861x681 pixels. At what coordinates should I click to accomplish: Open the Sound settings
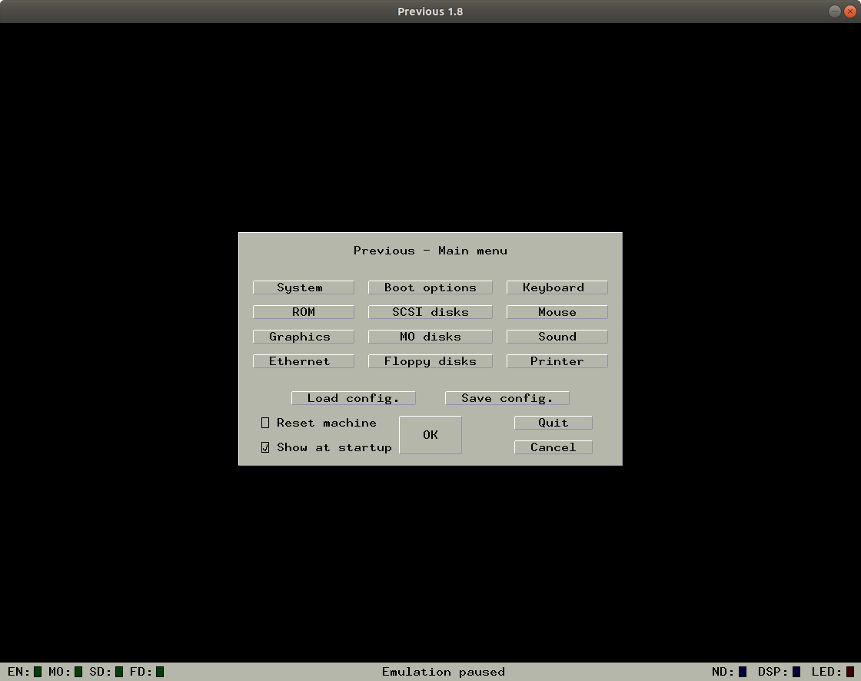[x=557, y=336]
